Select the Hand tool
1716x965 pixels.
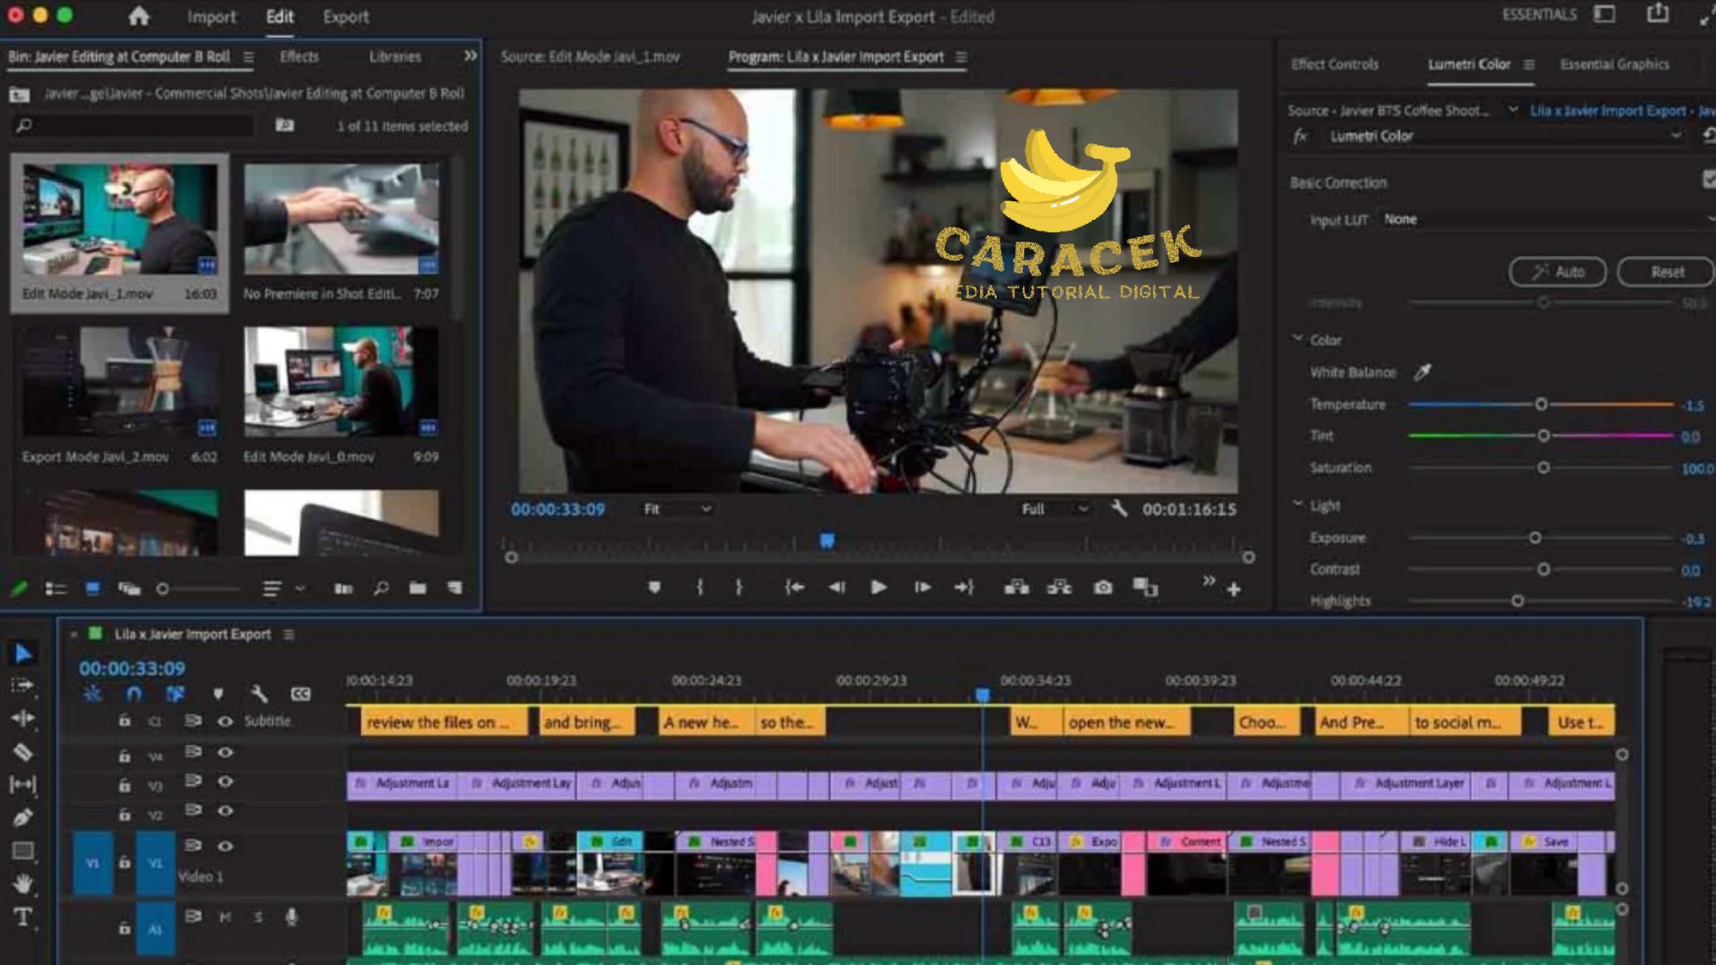tap(23, 884)
